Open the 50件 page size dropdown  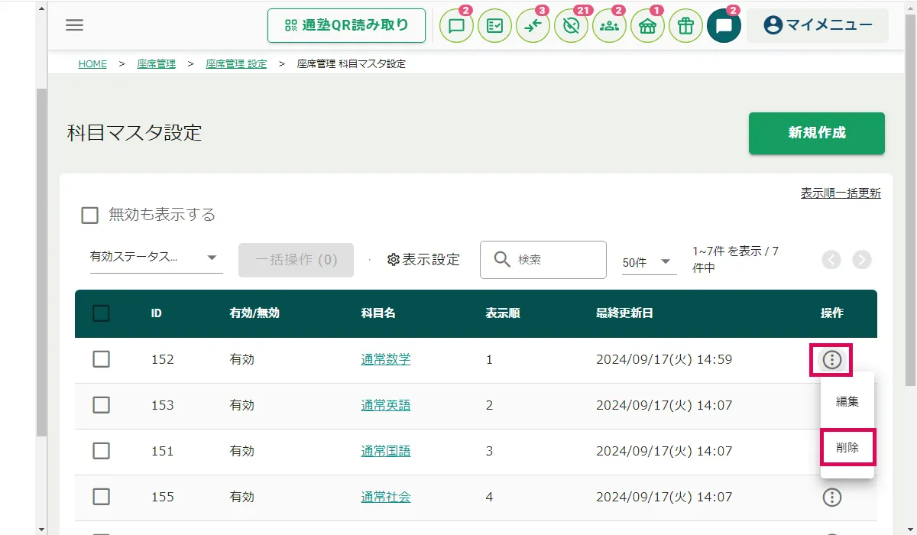tap(649, 262)
